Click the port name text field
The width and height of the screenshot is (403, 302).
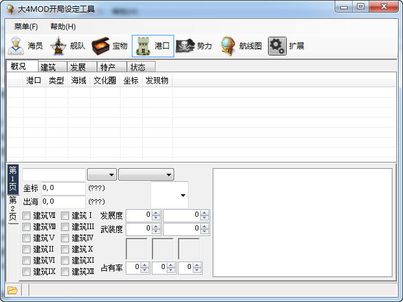[54, 175]
